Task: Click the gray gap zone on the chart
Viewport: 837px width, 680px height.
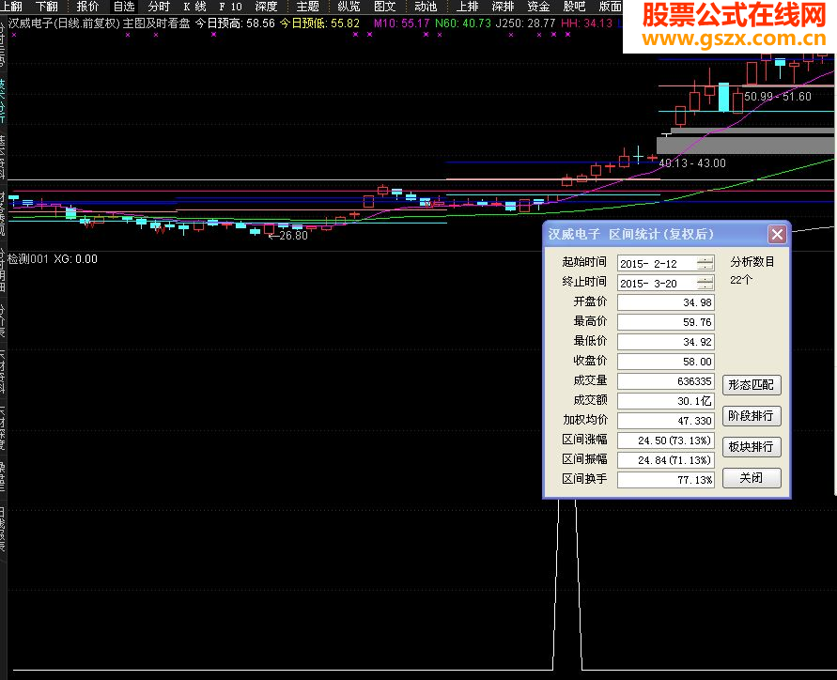Action: click(745, 146)
